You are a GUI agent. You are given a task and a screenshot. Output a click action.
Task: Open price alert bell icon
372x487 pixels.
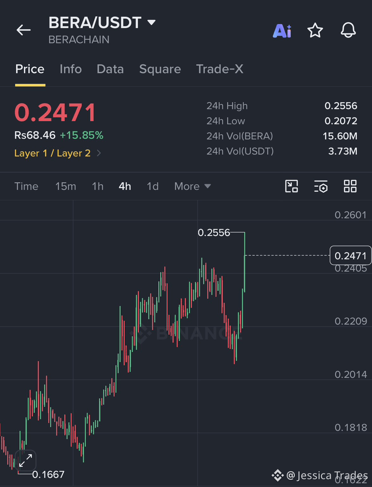coord(348,31)
